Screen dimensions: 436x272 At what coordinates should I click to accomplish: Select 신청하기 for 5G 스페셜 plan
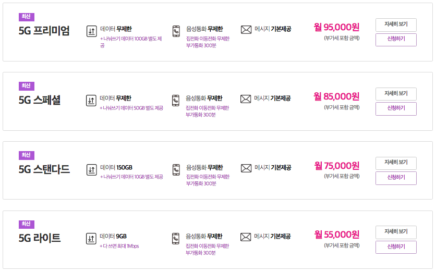396,109
